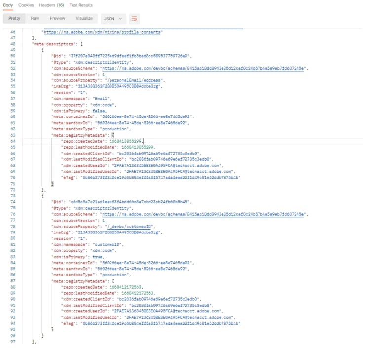The width and height of the screenshot is (370, 348).
Task: Click the "Email" namespace value
Action: (x=101, y=99)
